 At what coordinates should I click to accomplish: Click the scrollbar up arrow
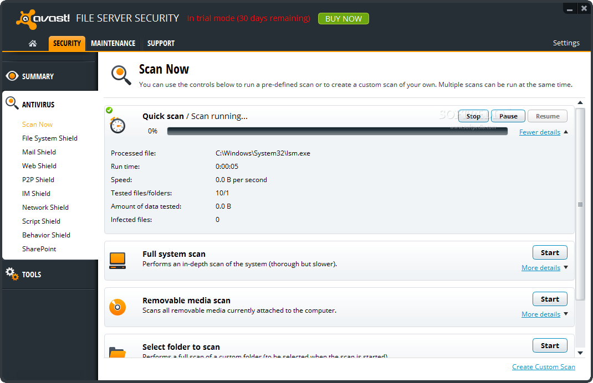580,102
